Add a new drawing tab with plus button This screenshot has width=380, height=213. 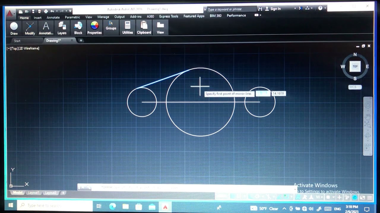pos(81,41)
